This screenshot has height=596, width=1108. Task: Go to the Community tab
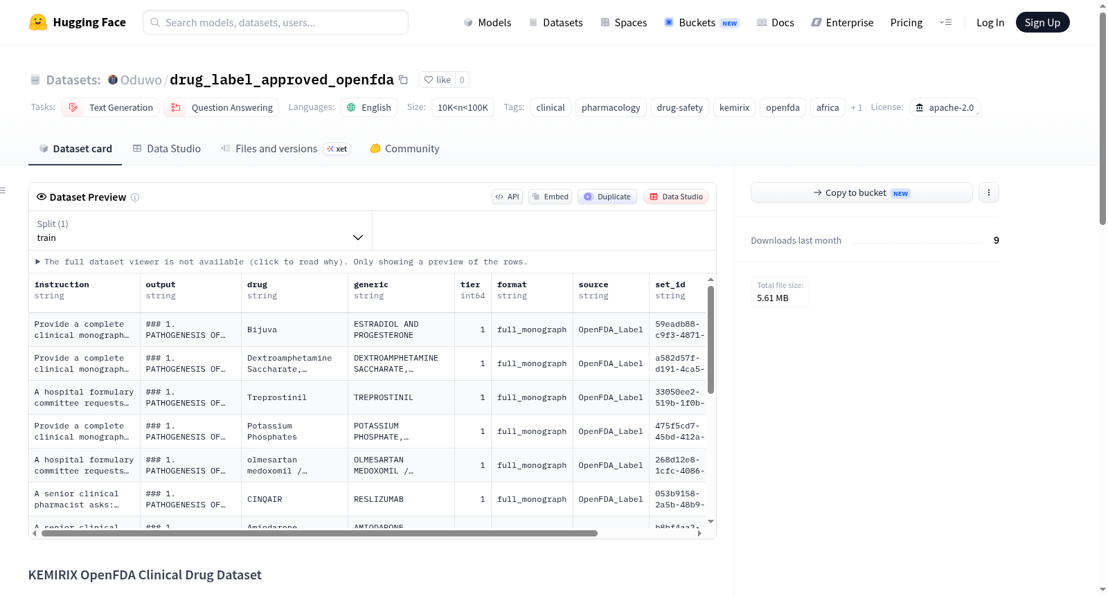point(404,149)
